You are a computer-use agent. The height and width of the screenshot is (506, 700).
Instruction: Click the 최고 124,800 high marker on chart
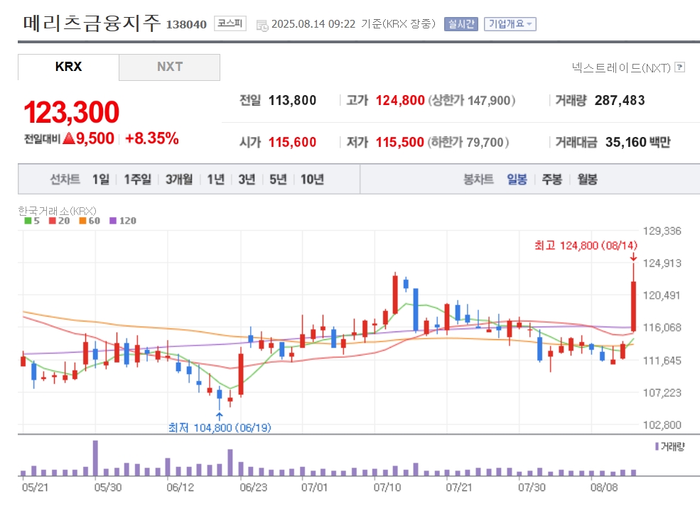coord(586,246)
